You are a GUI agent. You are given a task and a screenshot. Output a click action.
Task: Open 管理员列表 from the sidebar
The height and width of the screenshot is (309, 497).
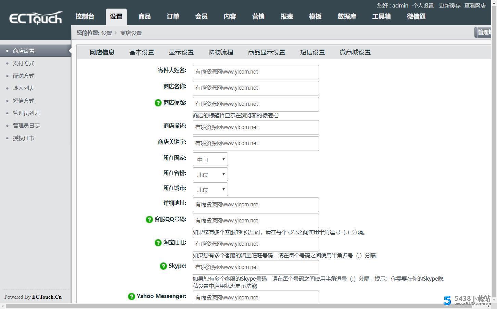click(x=26, y=113)
